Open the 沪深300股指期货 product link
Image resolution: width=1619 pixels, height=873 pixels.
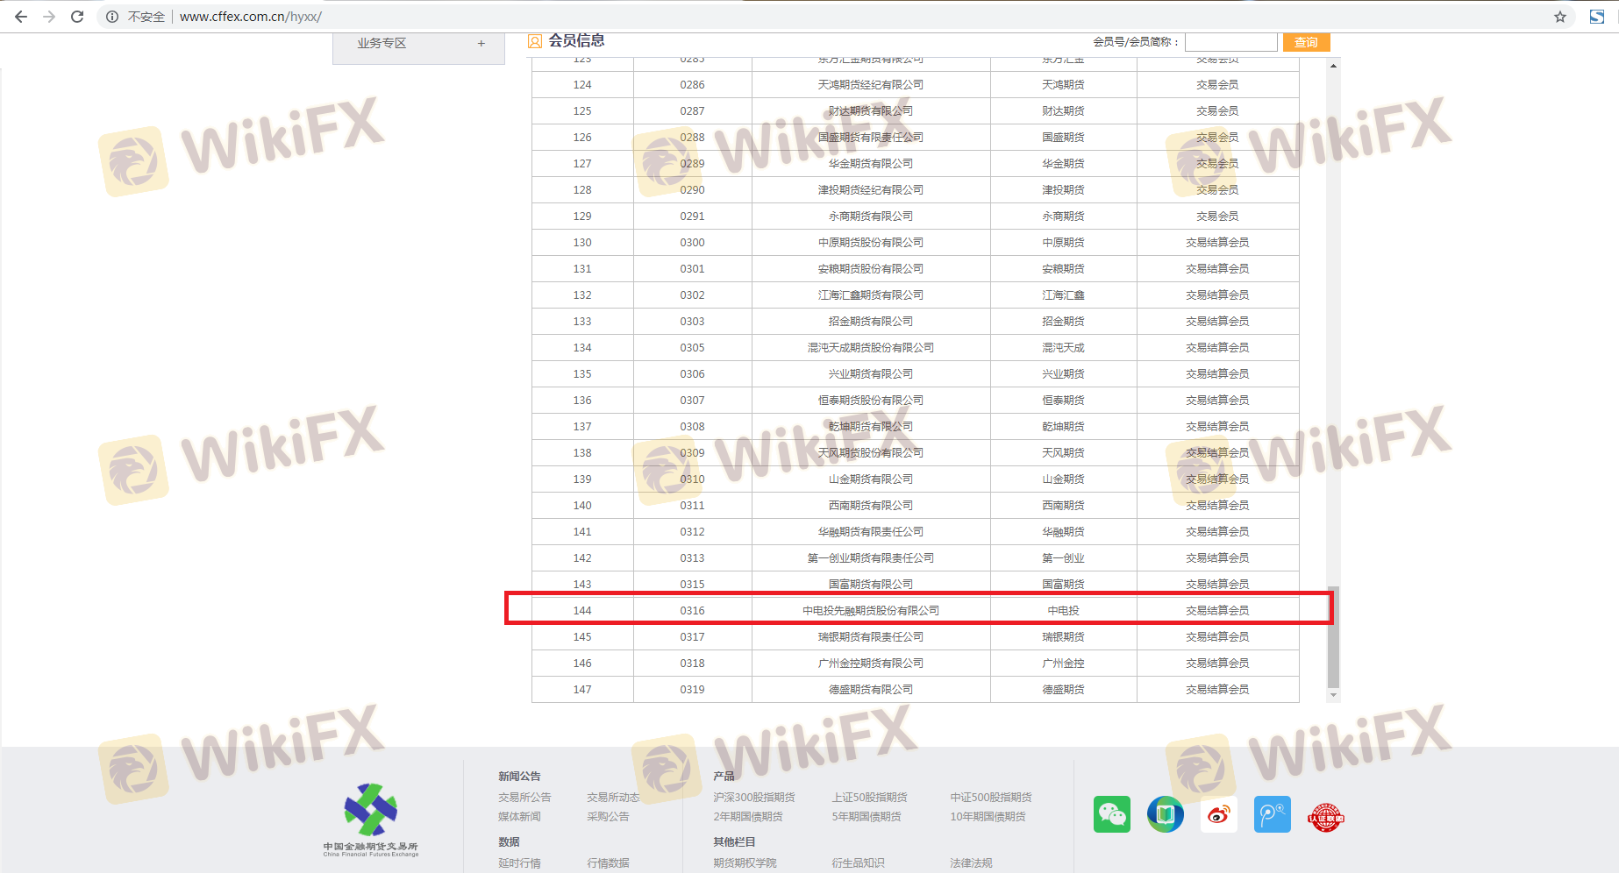click(x=753, y=797)
